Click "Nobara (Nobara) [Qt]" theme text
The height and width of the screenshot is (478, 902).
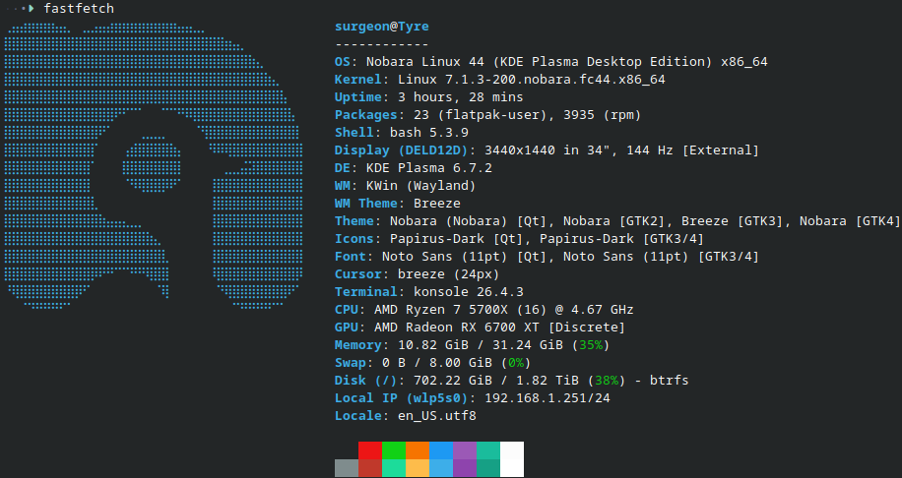469,221
